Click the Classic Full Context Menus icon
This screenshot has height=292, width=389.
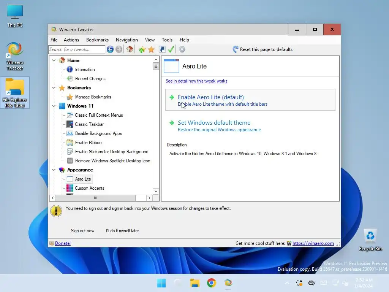pyautogui.click(x=70, y=115)
